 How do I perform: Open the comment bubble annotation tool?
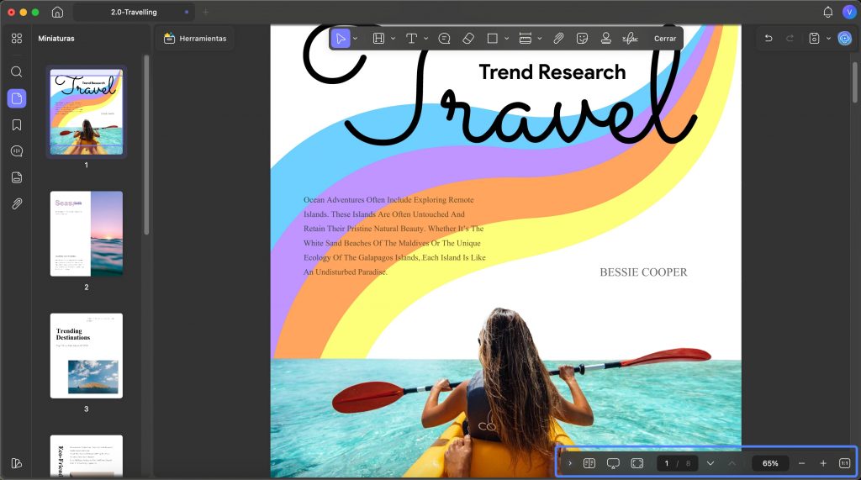coord(444,39)
